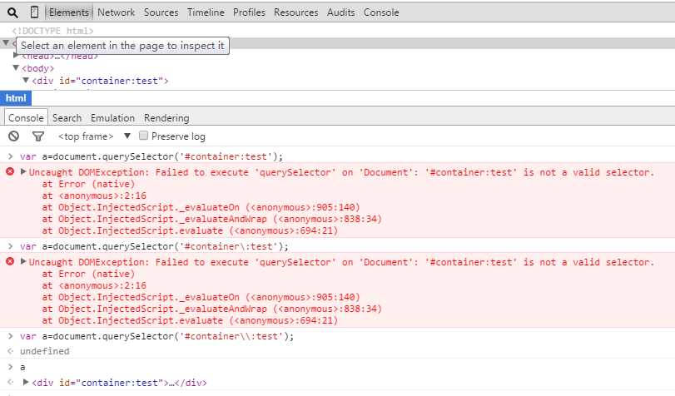Click the logged <div id="container:test"> output
Image resolution: width=675 pixels, height=396 pixels.
(119, 382)
